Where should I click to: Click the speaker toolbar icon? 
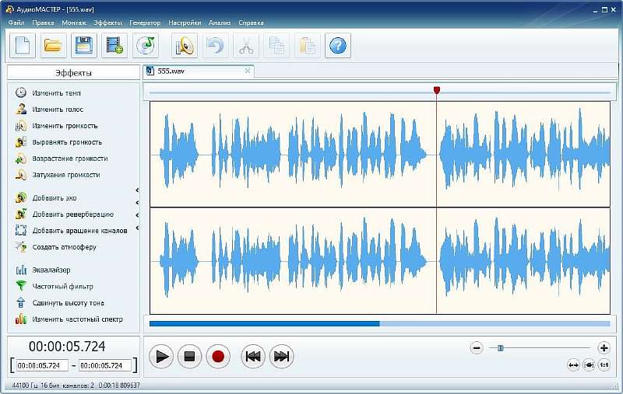[x=185, y=46]
